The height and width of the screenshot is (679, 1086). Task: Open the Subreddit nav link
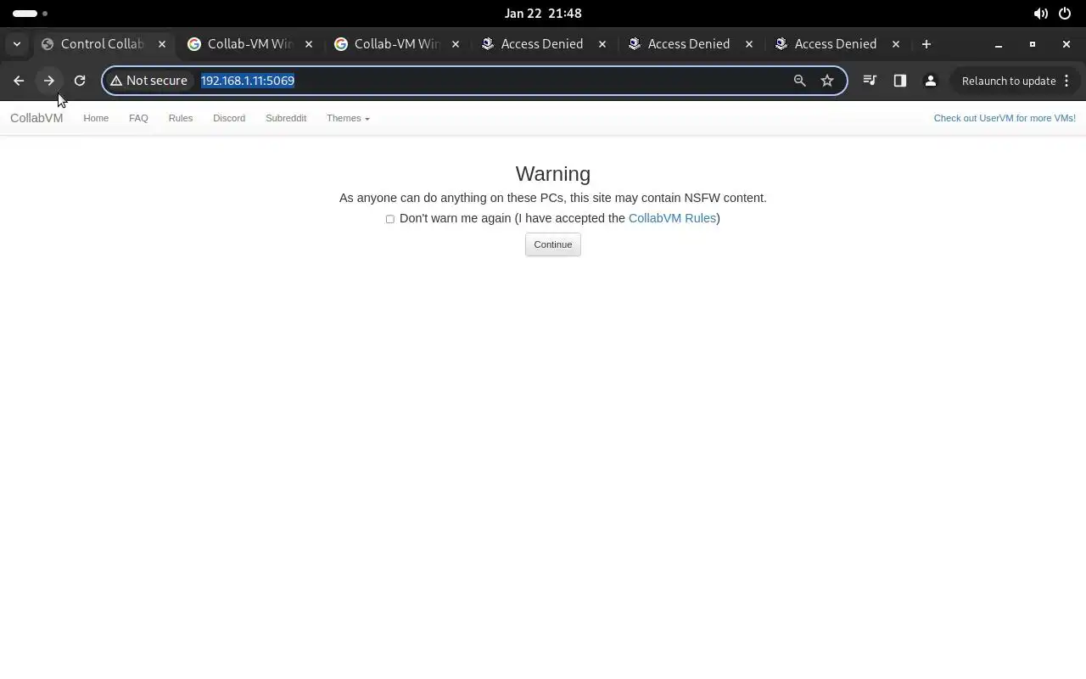point(286,118)
